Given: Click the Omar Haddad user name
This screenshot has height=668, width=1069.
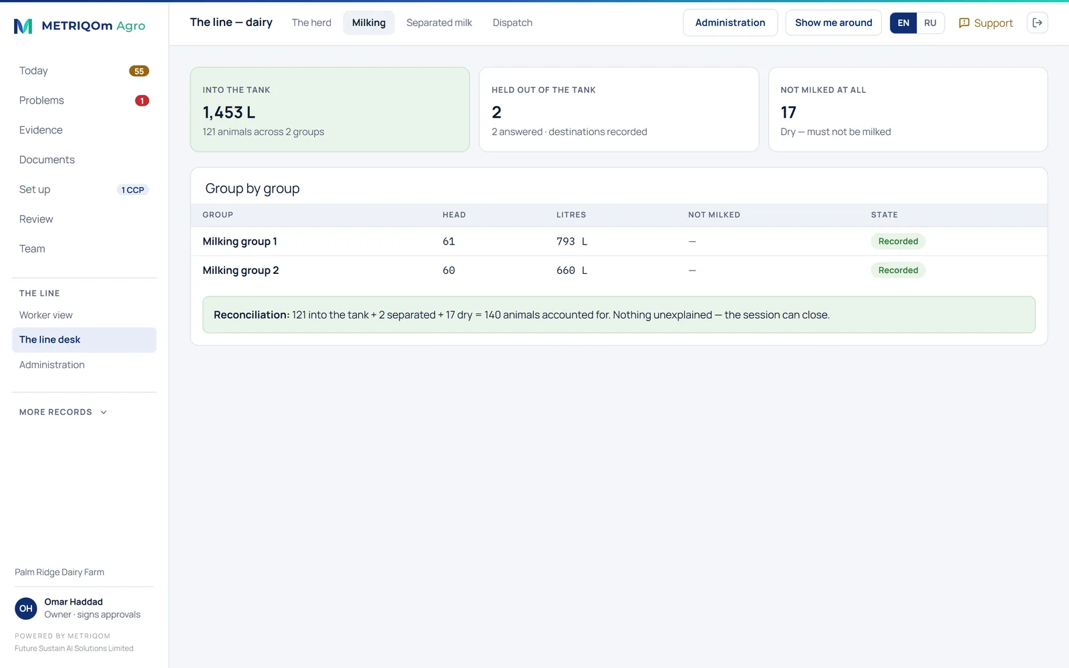Looking at the screenshot, I should click(x=73, y=602).
